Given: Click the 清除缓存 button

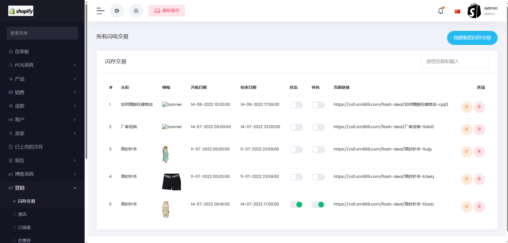Looking at the screenshot, I should 167,11.
